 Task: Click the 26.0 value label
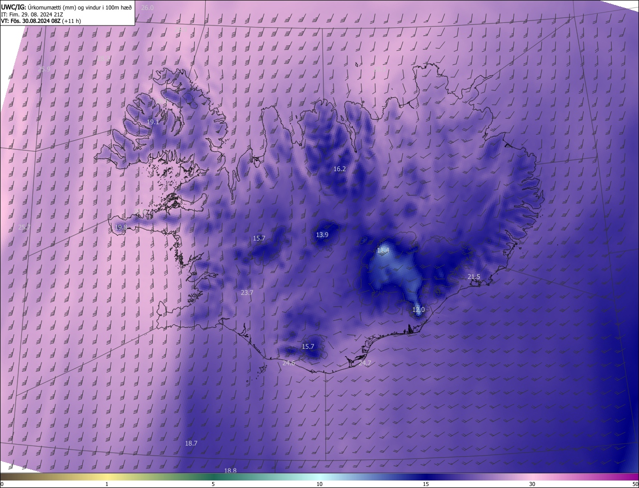point(147,8)
